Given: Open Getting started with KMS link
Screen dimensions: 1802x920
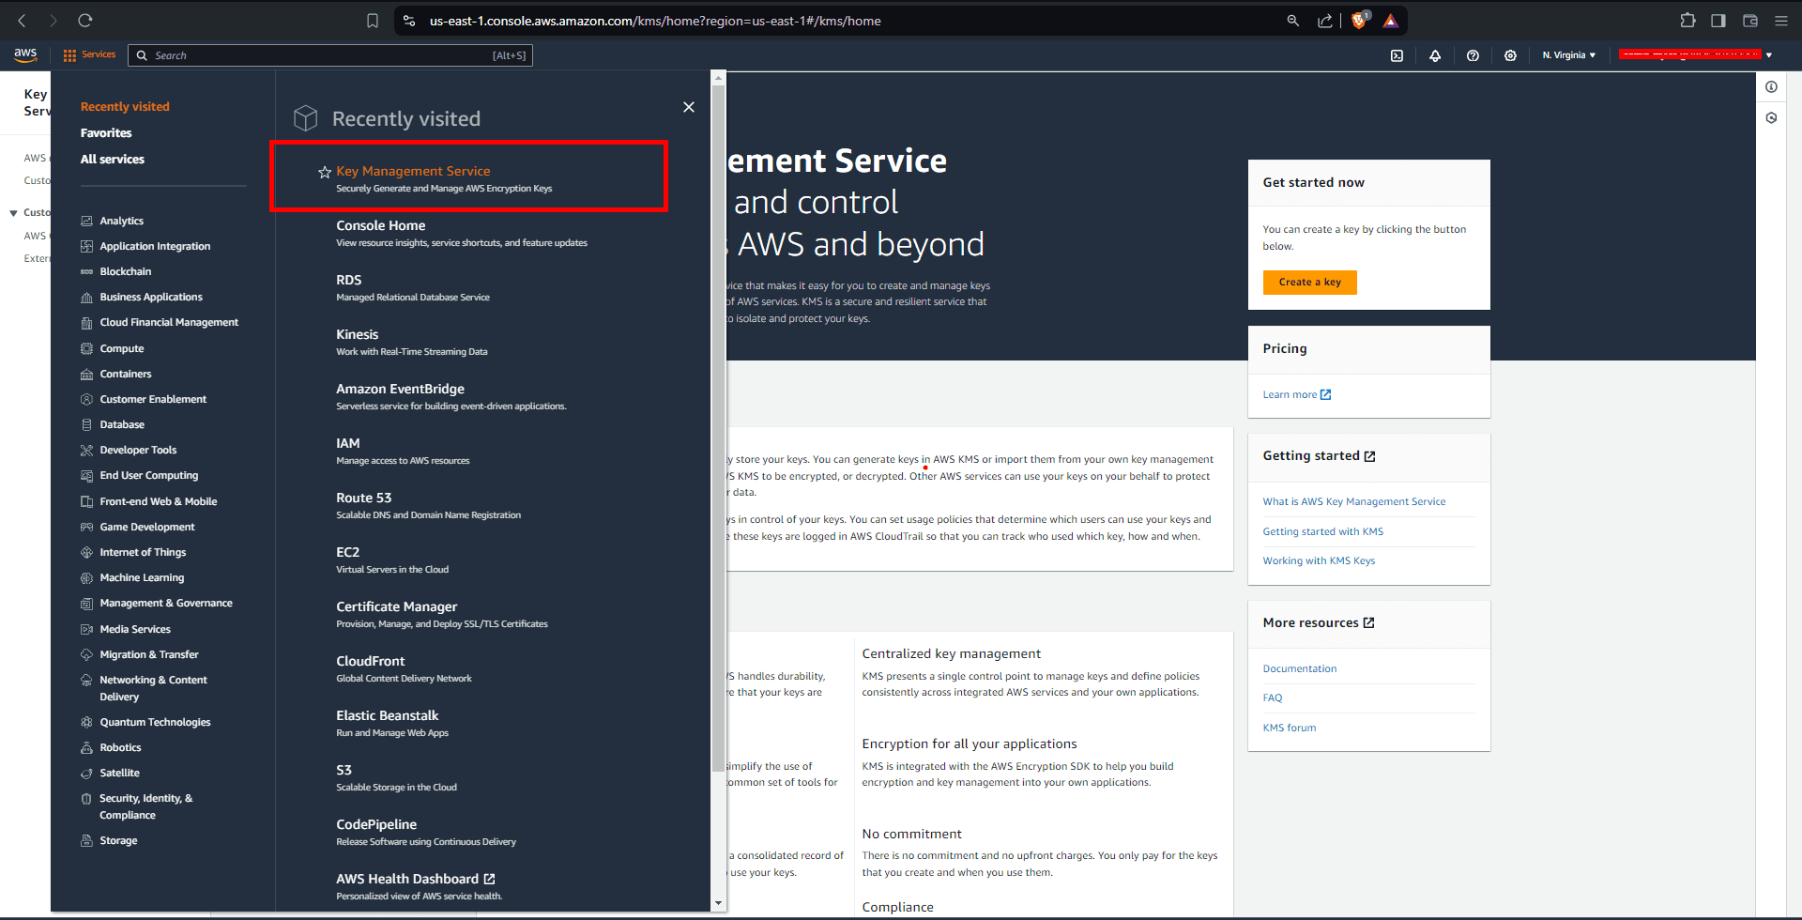Looking at the screenshot, I should coord(1323,532).
